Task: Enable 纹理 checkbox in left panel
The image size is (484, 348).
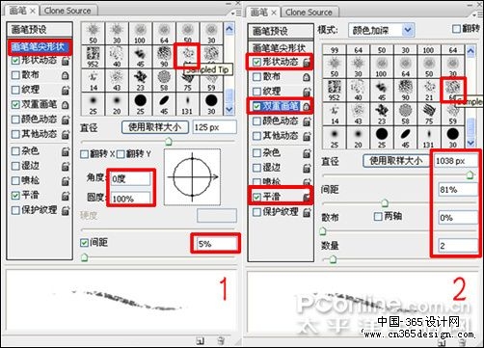Action: 15,90
